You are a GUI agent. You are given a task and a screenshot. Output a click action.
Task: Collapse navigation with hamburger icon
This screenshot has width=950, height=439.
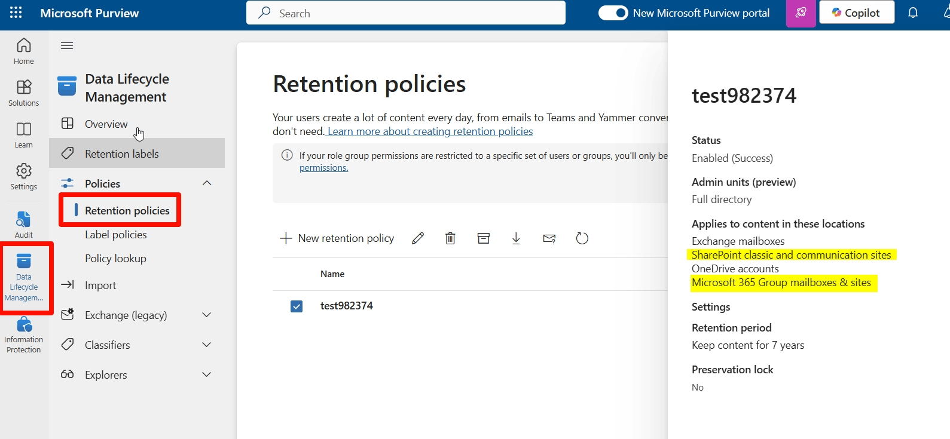point(67,45)
